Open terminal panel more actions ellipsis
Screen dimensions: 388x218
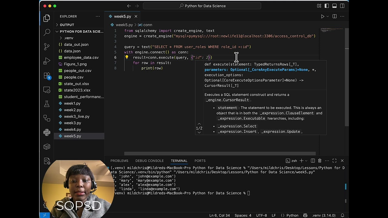pyautogui.click(x=327, y=161)
